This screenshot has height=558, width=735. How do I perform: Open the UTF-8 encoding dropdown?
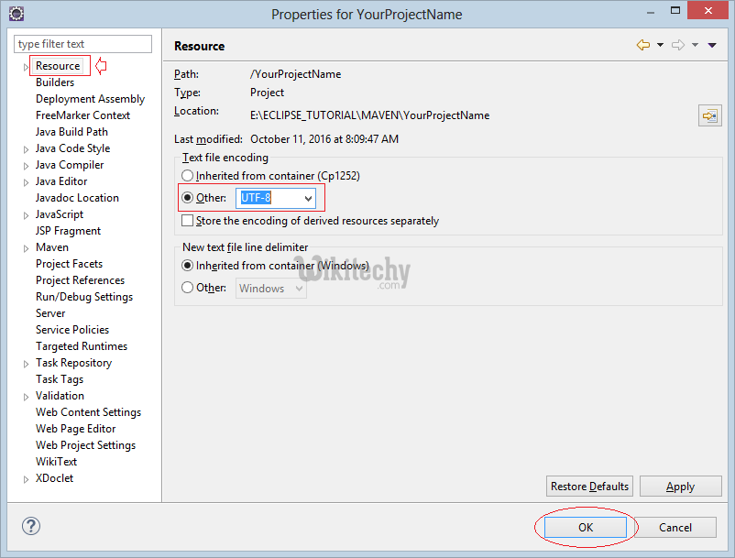308,198
